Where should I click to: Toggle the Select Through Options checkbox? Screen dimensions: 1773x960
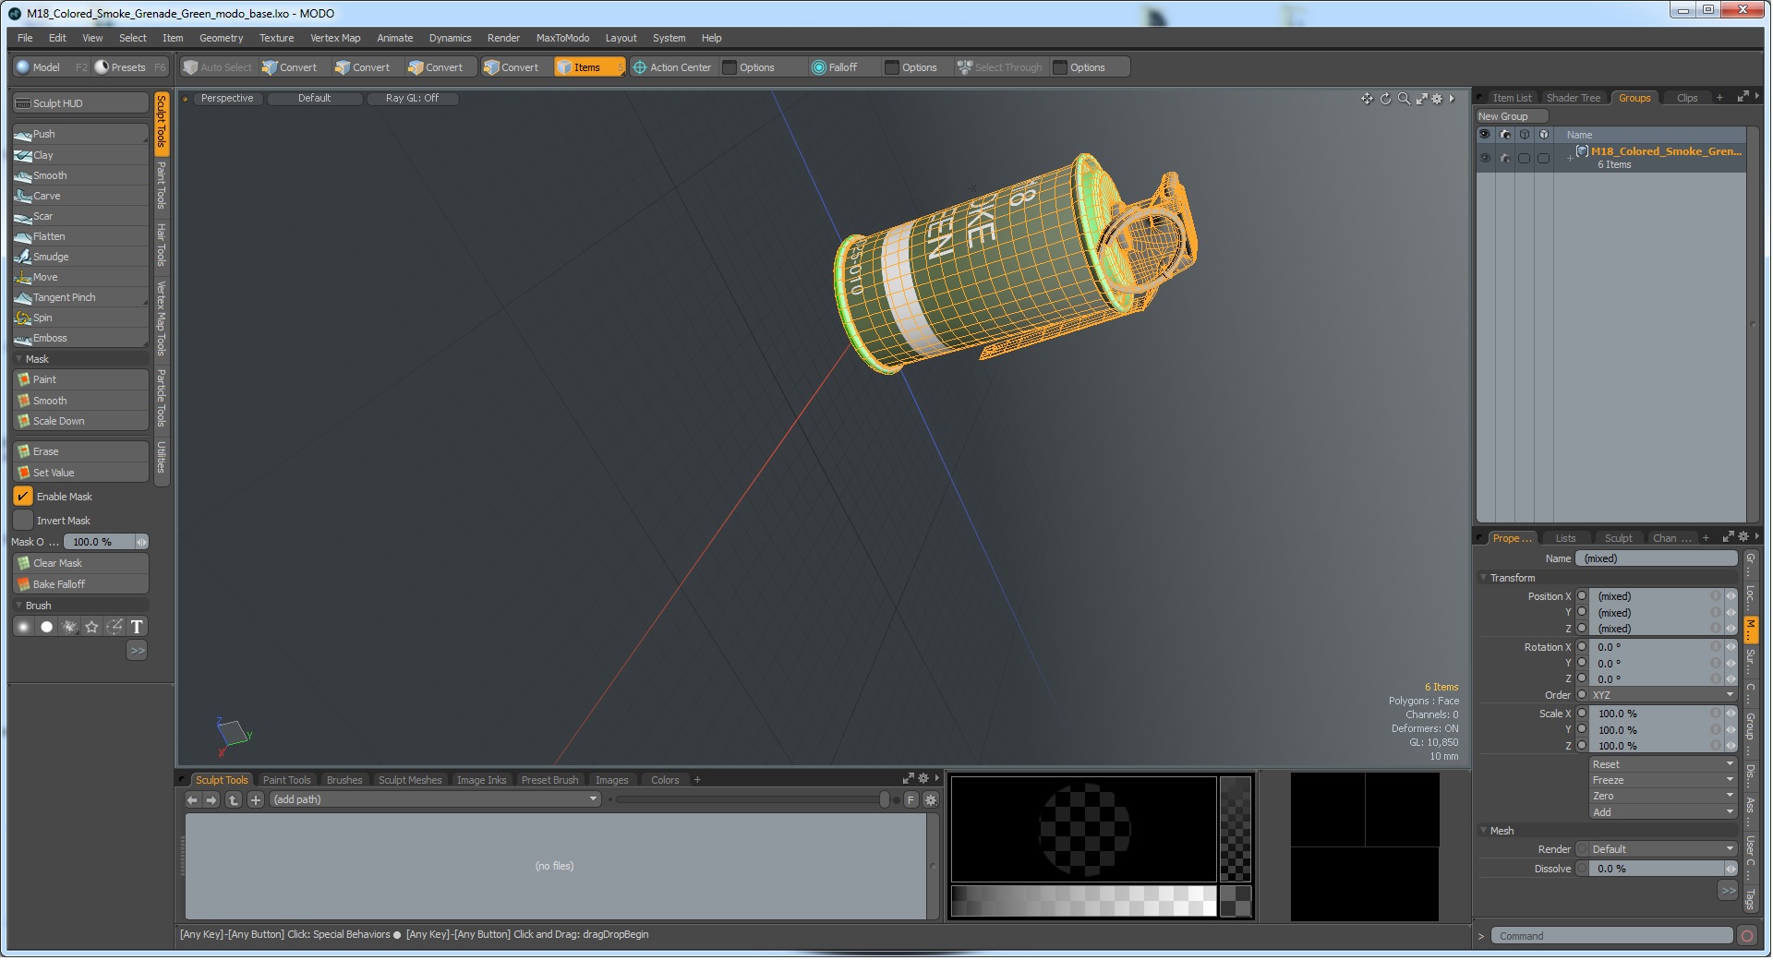(1060, 67)
